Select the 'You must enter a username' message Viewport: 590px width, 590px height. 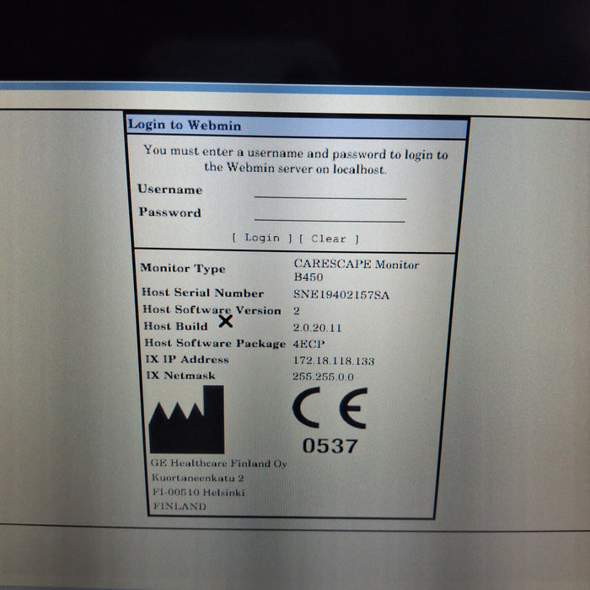(x=295, y=160)
